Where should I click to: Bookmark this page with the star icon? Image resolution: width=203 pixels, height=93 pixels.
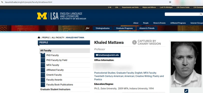click(x=170, y=2)
